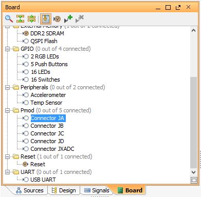
Task: Click the Reset connected status icon
Action: [x=26, y=164]
